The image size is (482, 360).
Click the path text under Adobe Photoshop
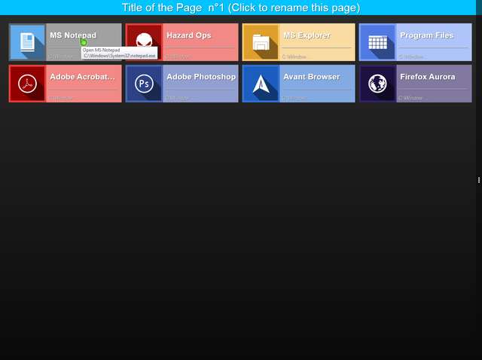coord(179,98)
